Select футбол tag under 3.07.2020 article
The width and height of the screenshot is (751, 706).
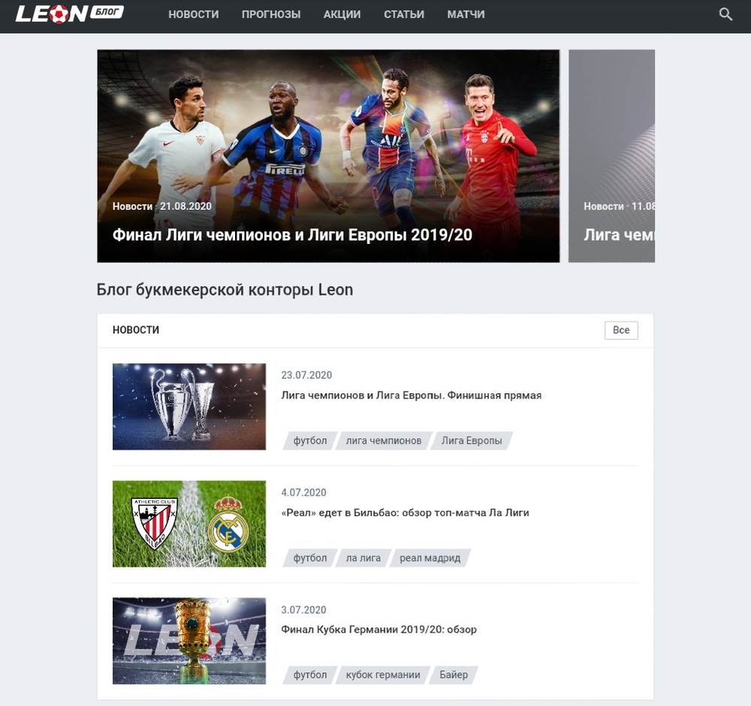(x=310, y=674)
